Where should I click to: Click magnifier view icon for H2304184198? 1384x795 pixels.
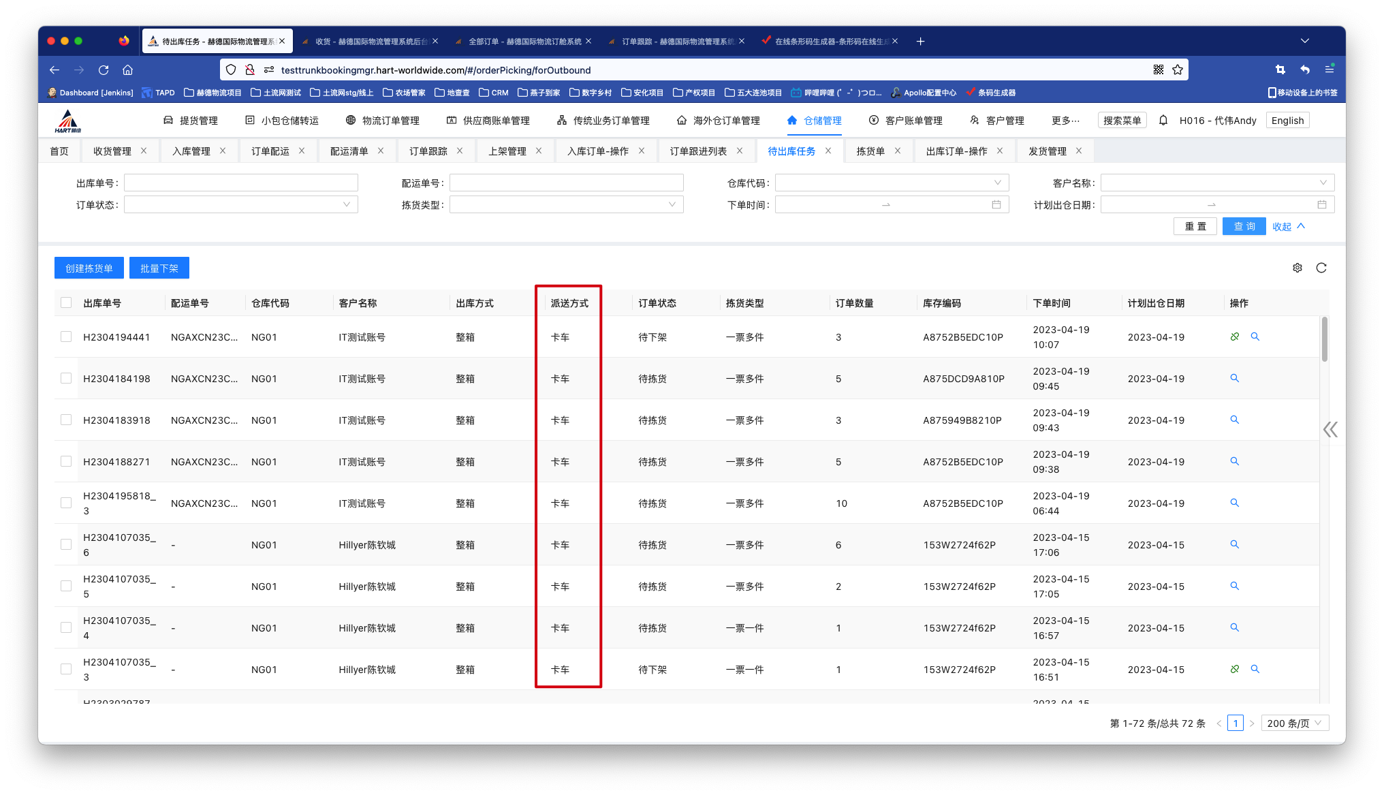click(1234, 378)
